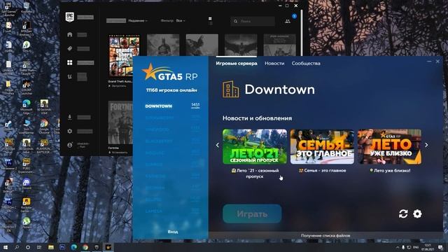Open Downloads icon in Epic sidebar
Screen dimensions: 448x252
pos(70,117)
